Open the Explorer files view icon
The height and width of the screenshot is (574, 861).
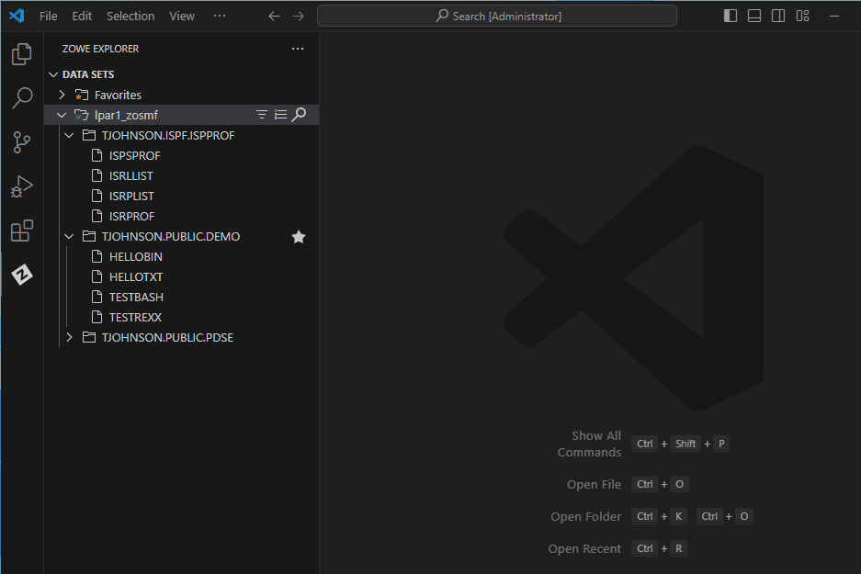click(x=22, y=54)
